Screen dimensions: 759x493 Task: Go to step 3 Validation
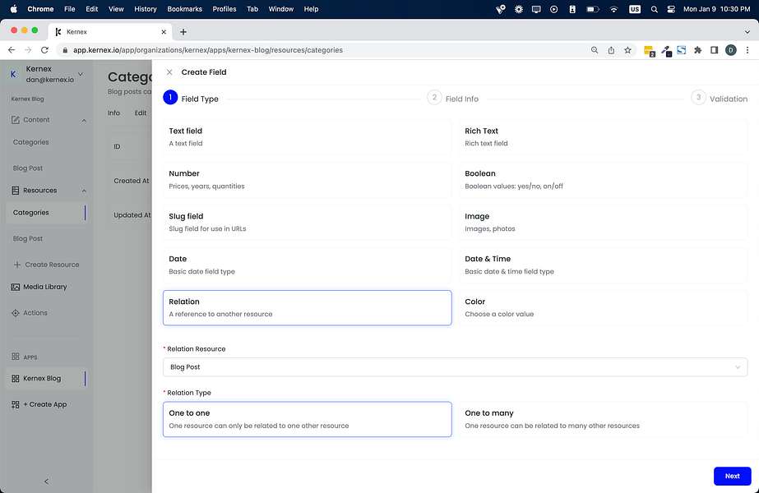click(720, 99)
